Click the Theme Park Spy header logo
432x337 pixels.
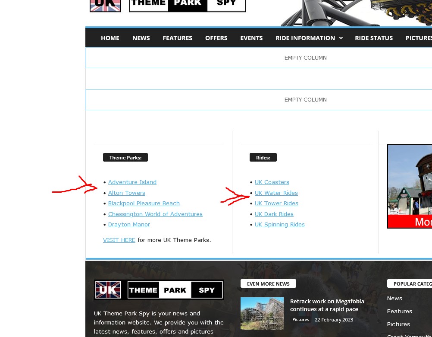click(188, 6)
